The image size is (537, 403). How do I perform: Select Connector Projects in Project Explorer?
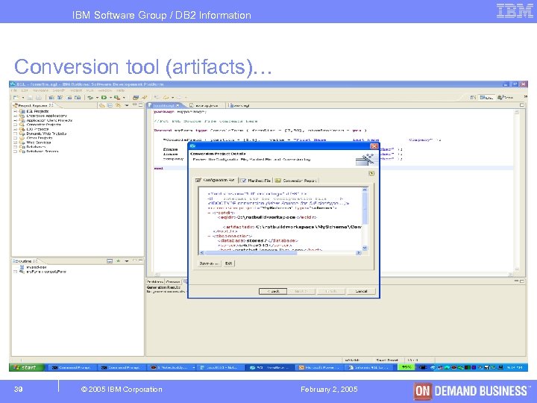[x=43, y=125]
